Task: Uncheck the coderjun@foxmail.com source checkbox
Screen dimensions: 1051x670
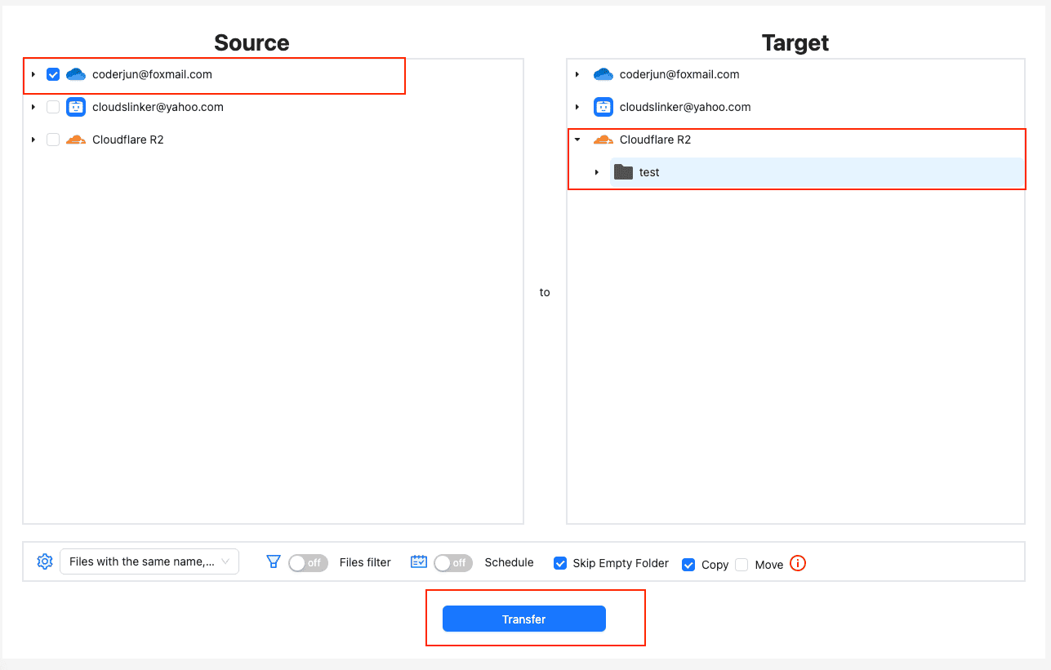Action: (53, 74)
